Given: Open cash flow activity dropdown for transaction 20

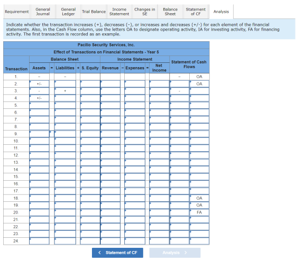Looking at the screenshot, I should pyautogui.click(x=199, y=212).
